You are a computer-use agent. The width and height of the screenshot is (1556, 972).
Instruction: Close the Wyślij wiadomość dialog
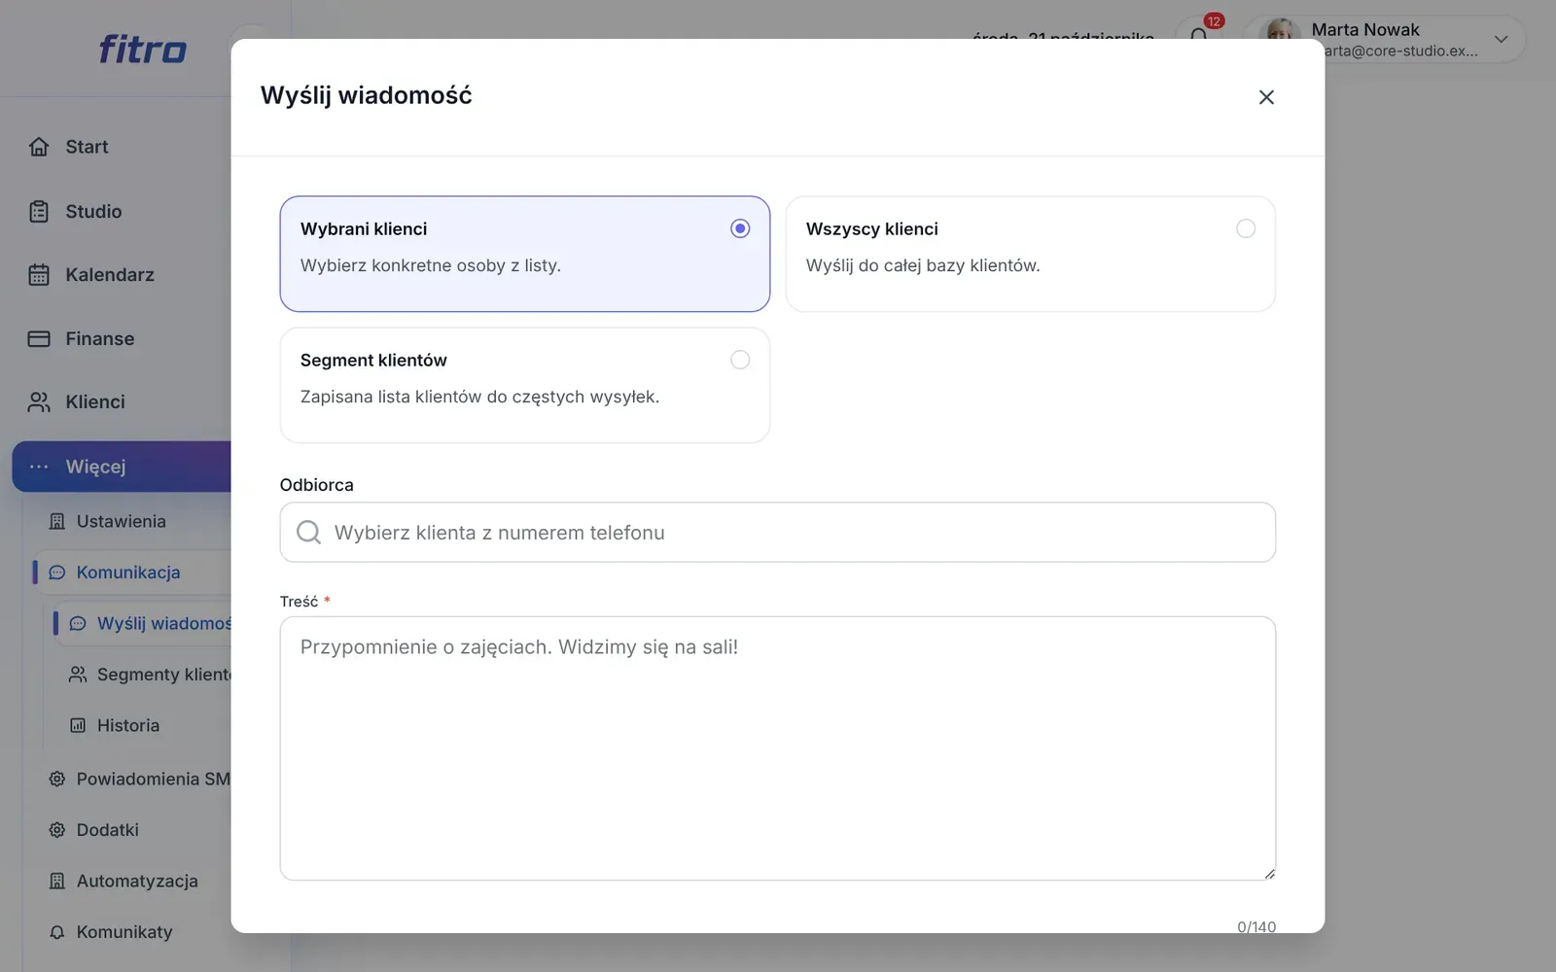coord(1266,97)
